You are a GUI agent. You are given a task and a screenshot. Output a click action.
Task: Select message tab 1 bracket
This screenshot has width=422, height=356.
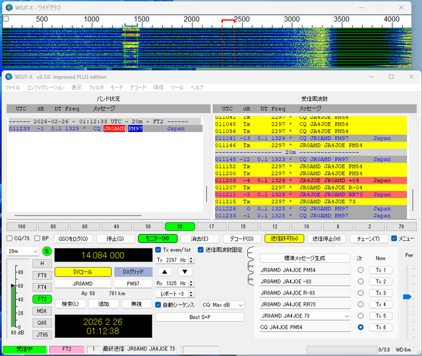[x=251, y=253]
